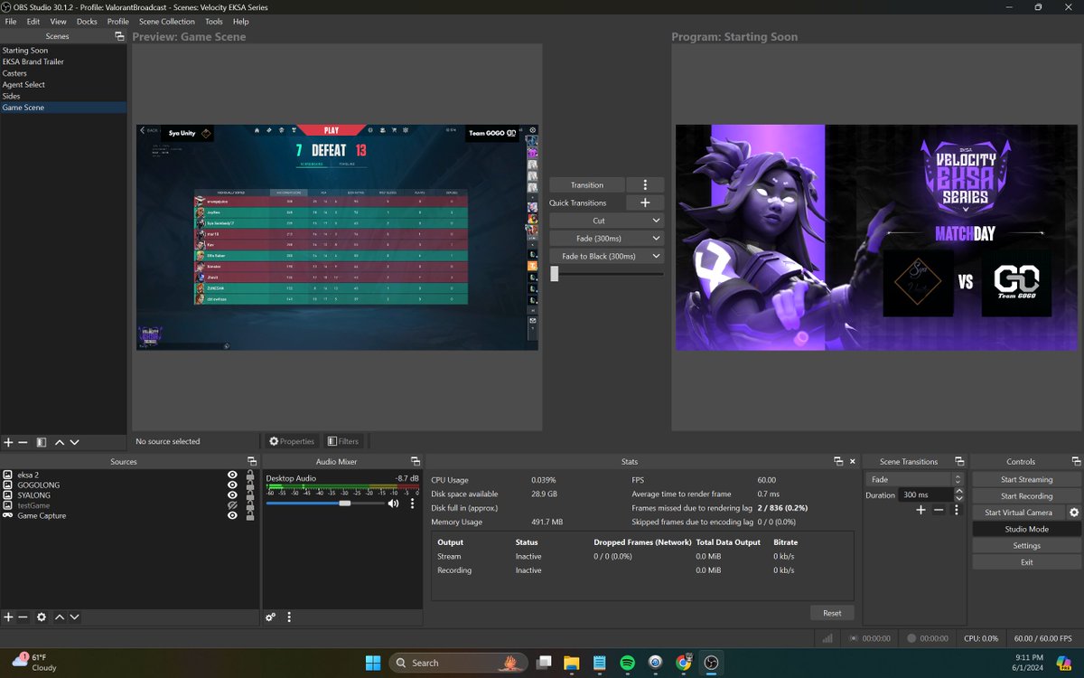
Task: Move source up in Sources toolbar
Action: point(60,617)
